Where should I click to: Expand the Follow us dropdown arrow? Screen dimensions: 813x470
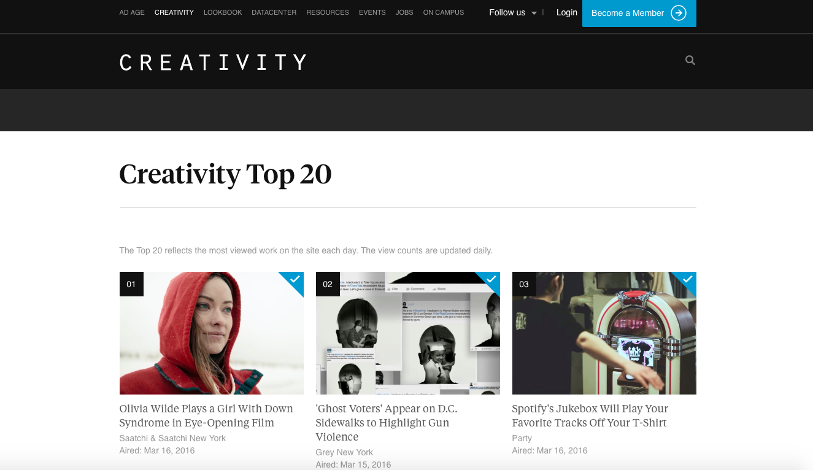pyautogui.click(x=534, y=13)
